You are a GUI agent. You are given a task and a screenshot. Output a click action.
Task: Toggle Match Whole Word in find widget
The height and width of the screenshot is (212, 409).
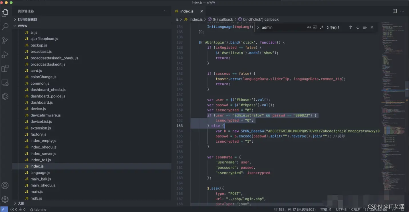point(315,27)
